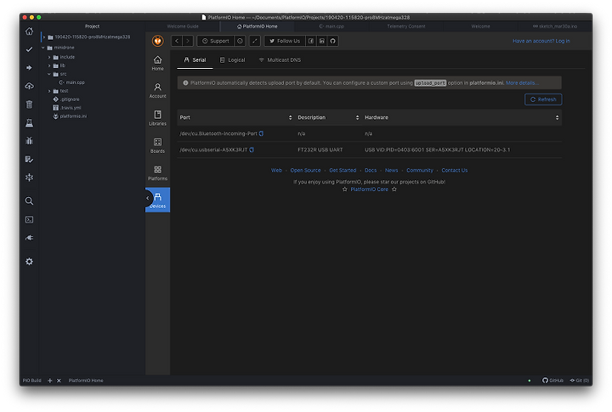Sort table by Hardware column arrows
The height and width of the screenshot is (412, 612).
[x=557, y=117]
